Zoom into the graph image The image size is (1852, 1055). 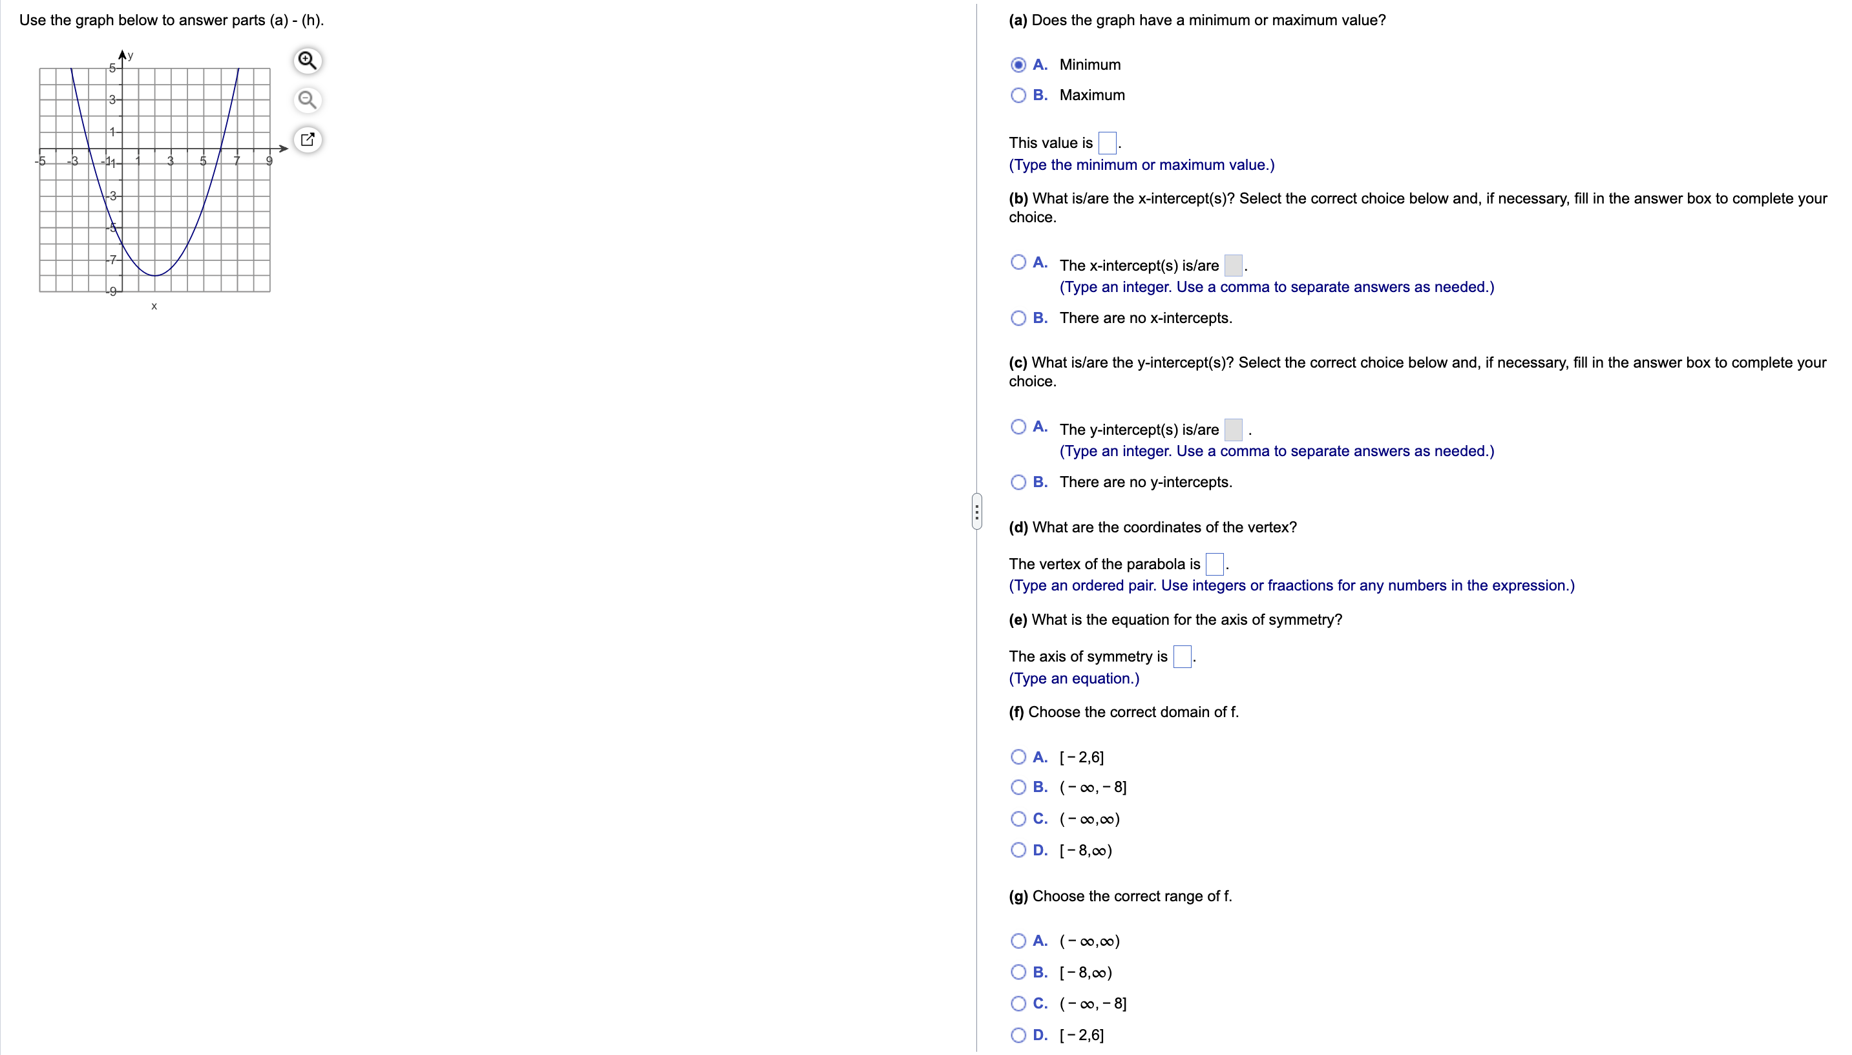pyautogui.click(x=307, y=60)
